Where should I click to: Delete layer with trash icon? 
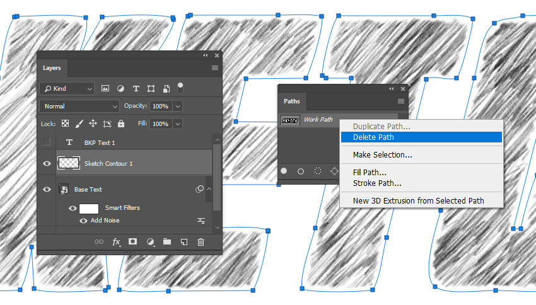pyautogui.click(x=201, y=242)
